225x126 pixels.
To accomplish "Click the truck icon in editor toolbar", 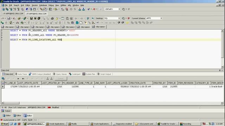I will [x=17, y=23].
